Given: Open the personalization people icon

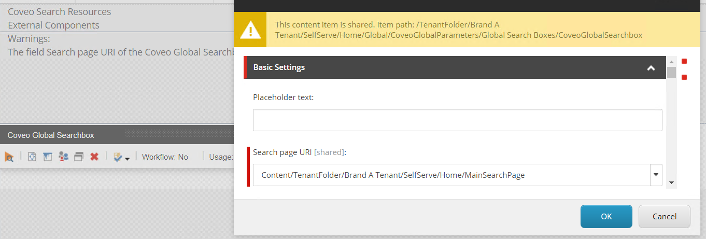Looking at the screenshot, I should [x=63, y=157].
